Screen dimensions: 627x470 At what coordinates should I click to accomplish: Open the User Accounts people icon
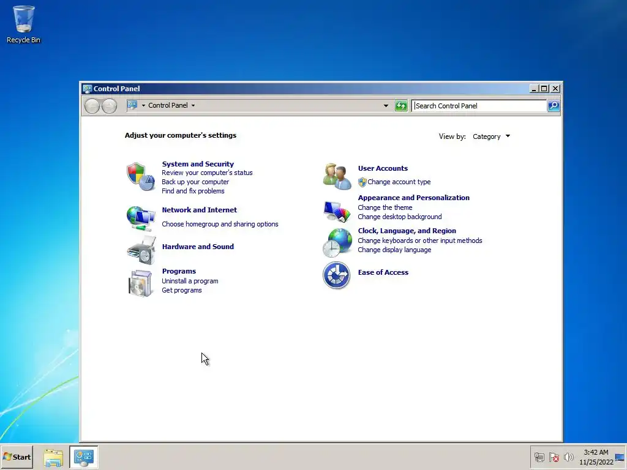(337, 176)
